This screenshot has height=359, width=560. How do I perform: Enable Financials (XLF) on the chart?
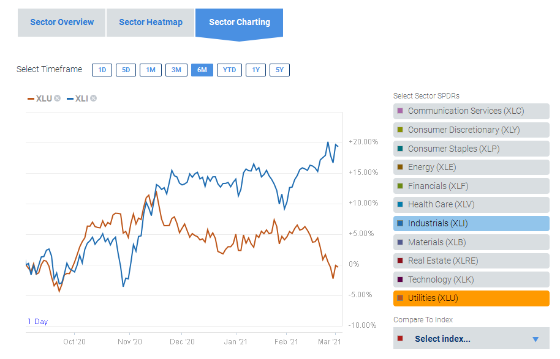(x=471, y=186)
